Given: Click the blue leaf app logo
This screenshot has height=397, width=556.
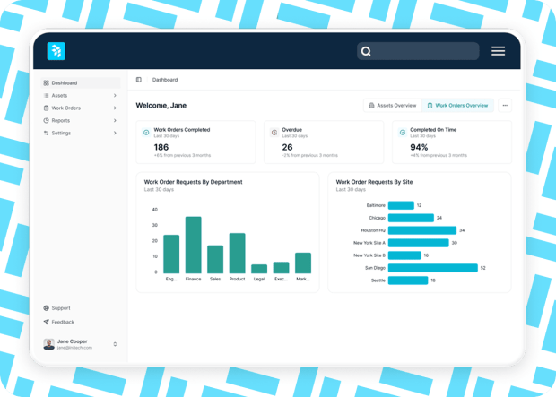Looking at the screenshot, I should (x=56, y=51).
